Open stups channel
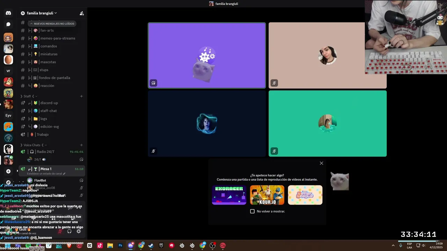 (x=52, y=70)
